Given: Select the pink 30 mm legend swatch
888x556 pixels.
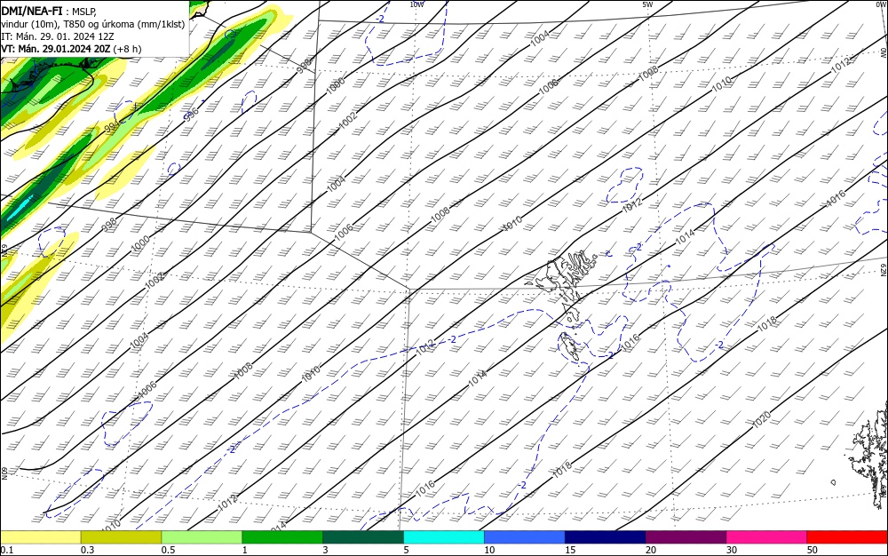Looking at the screenshot, I should click(767, 537).
